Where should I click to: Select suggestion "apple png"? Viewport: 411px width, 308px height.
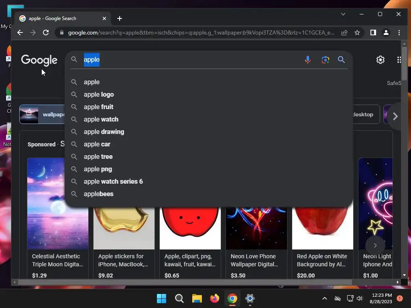coord(209,169)
